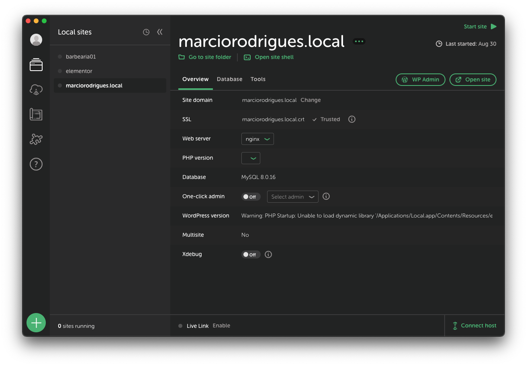The height and width of the screenshot is (366, 527).
Task: Open the Local Sites sidebar icon
Action: point(36,65)
